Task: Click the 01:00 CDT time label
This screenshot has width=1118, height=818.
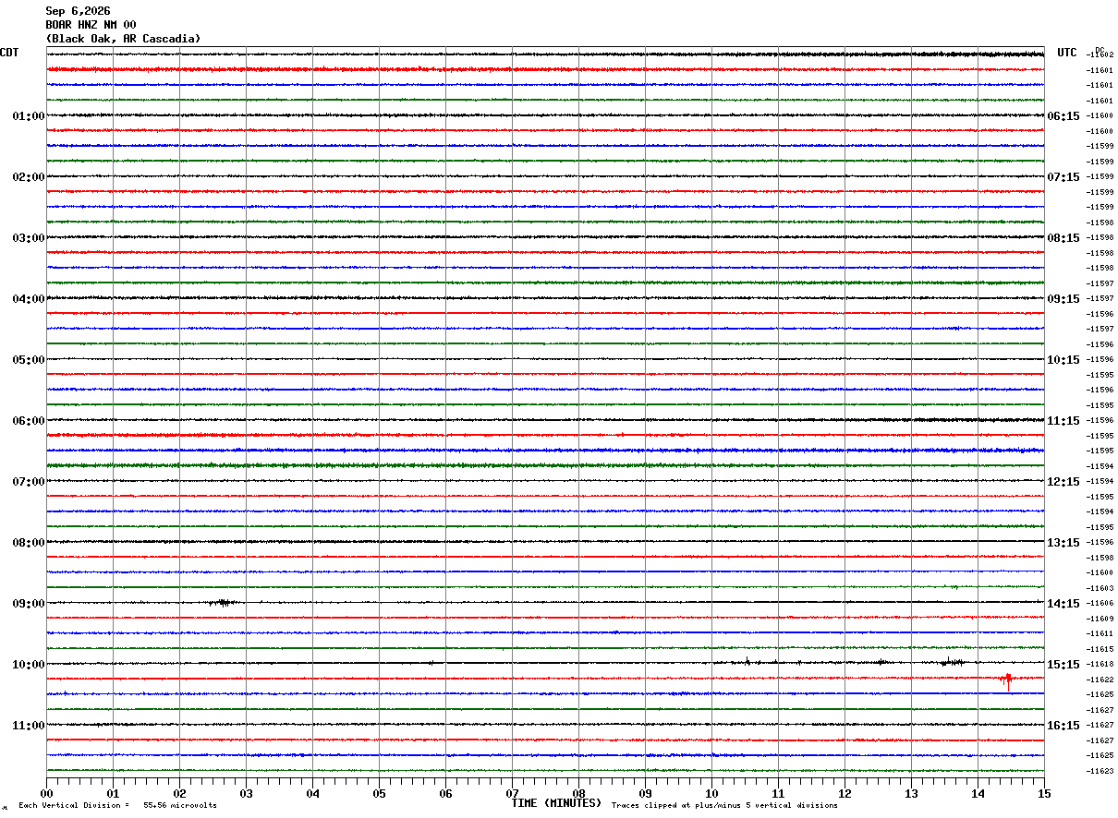Action: click(x=29, y=116)
